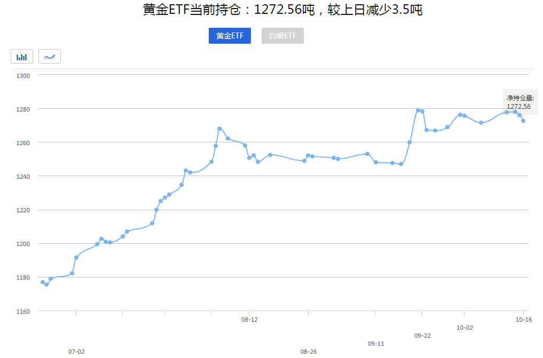Viewport: 543px width, 358px height.
Task: Click the 08-26 x-axis label
Action: [308, 352]
